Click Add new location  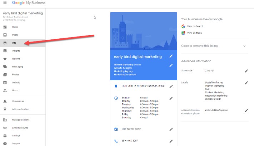(x=20, y=109)
